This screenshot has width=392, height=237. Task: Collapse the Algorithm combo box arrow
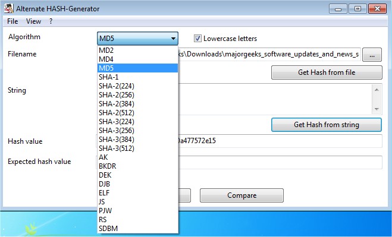[x=173, y=39]
